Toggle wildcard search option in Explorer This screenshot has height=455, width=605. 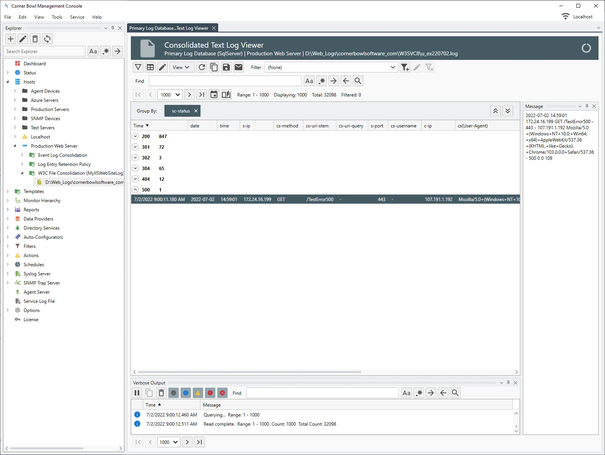click(106, 51)
